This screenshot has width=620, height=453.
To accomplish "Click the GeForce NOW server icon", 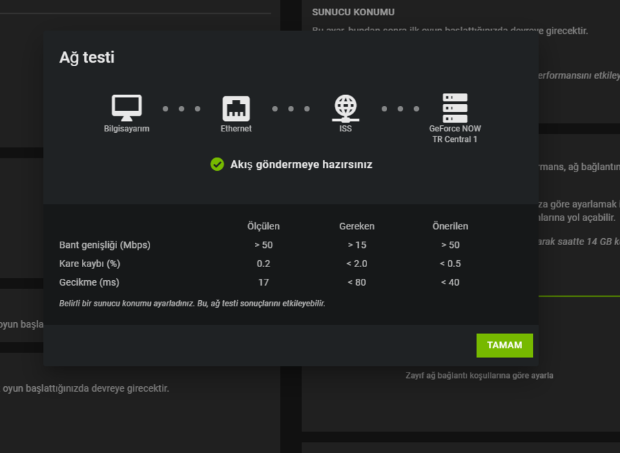I will click(455, 108).
